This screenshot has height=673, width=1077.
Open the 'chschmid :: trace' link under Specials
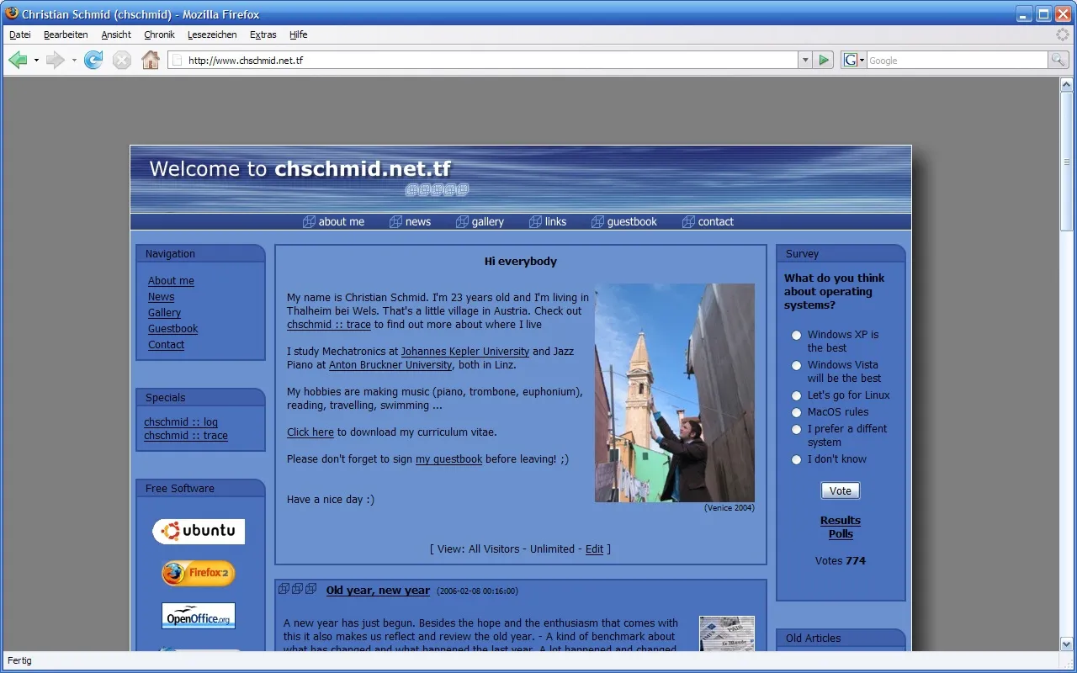click(x=186, y=436)
